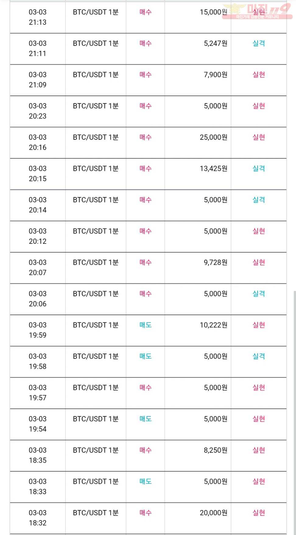The image size is (296, 535).
Task: Click the 실격 status at 19:58
Action: pyautogui.click(x=259, y=356)
